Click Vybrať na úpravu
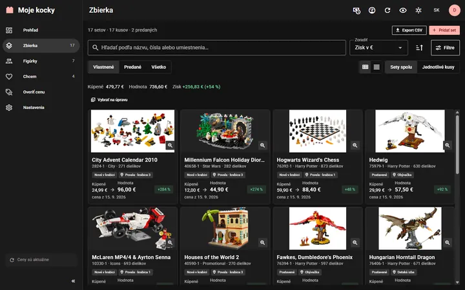Viewport: 465px width, 290px height. [109, 100]
